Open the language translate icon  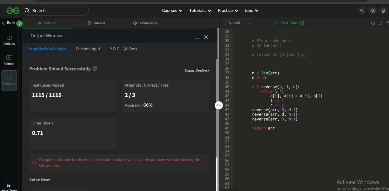[362, 11]
